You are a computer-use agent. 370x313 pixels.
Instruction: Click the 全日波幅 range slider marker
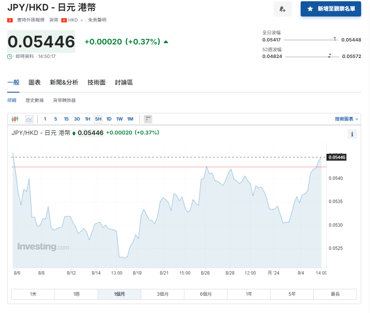click(x=335, y=39)
